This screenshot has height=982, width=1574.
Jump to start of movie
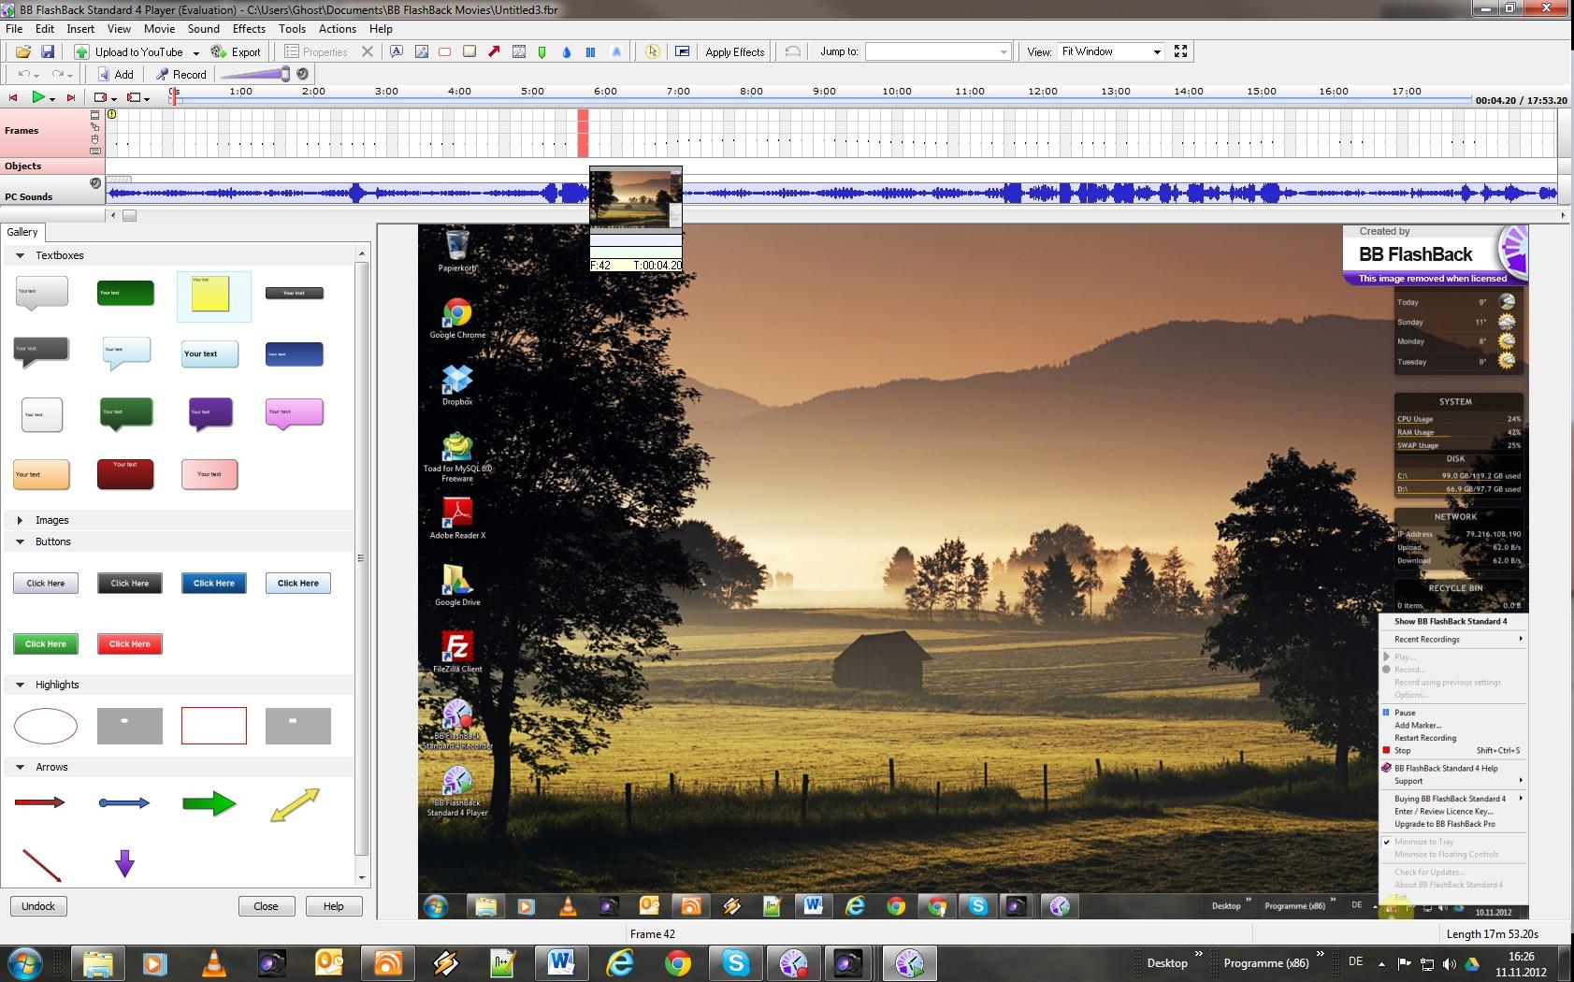click(13, 97)
